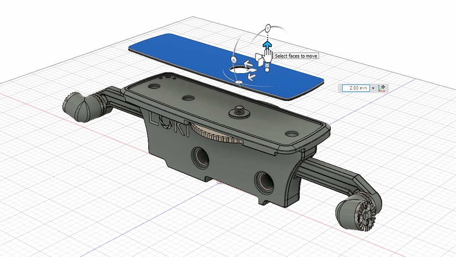This screenshot has height=257, width=456.
Task: Select the left end knob of the arm
Action: [x=79, y=107]
